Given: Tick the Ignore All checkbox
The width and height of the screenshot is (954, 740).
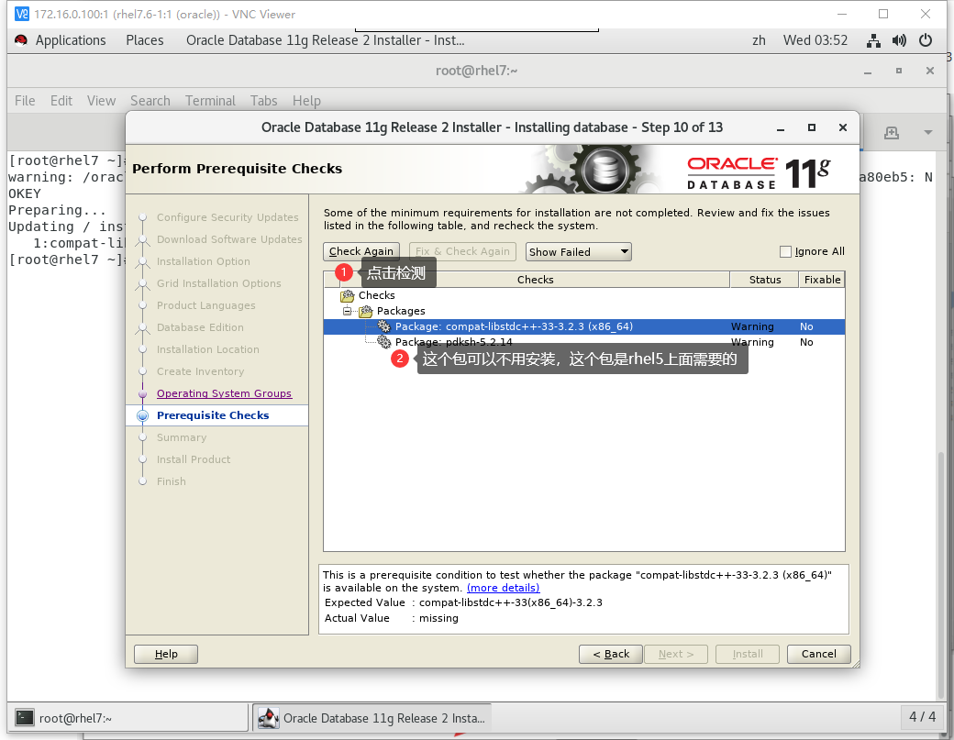Looking at the screenshot, I should (x=785, y=252).
